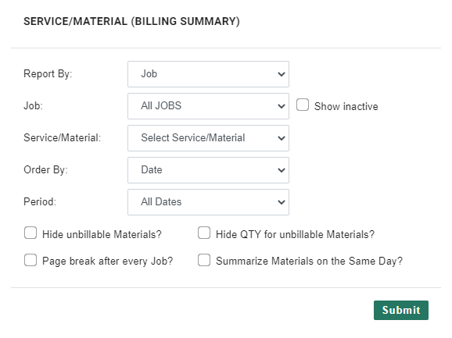
Task: Open the Select Service/Material combo box
Action: tap(208, 138)
